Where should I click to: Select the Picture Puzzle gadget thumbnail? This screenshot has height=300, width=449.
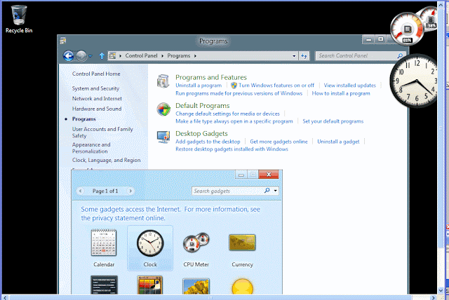(150, 285)
